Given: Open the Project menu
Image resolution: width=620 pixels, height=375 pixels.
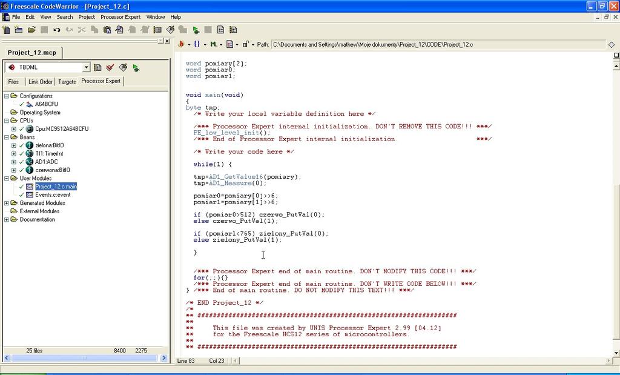Looking at the screenshot, I should [x=87, y=17].
